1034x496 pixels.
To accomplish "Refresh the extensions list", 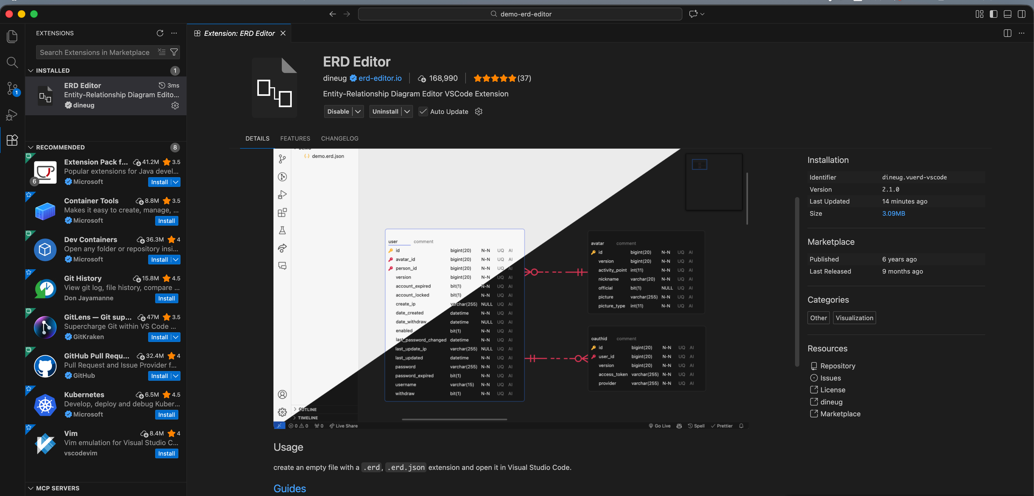I will [x=160, y=33].
